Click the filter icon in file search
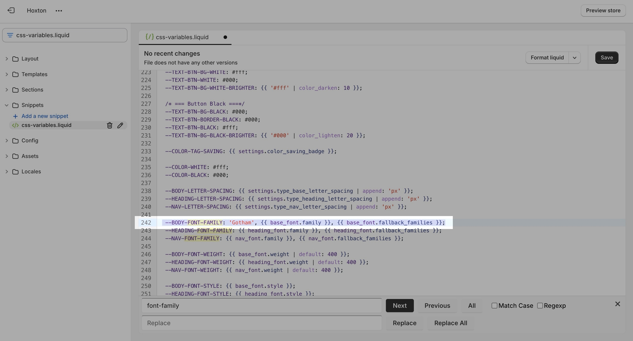The width and height of the screenshot is (633, 341). (x=10, y=35)
